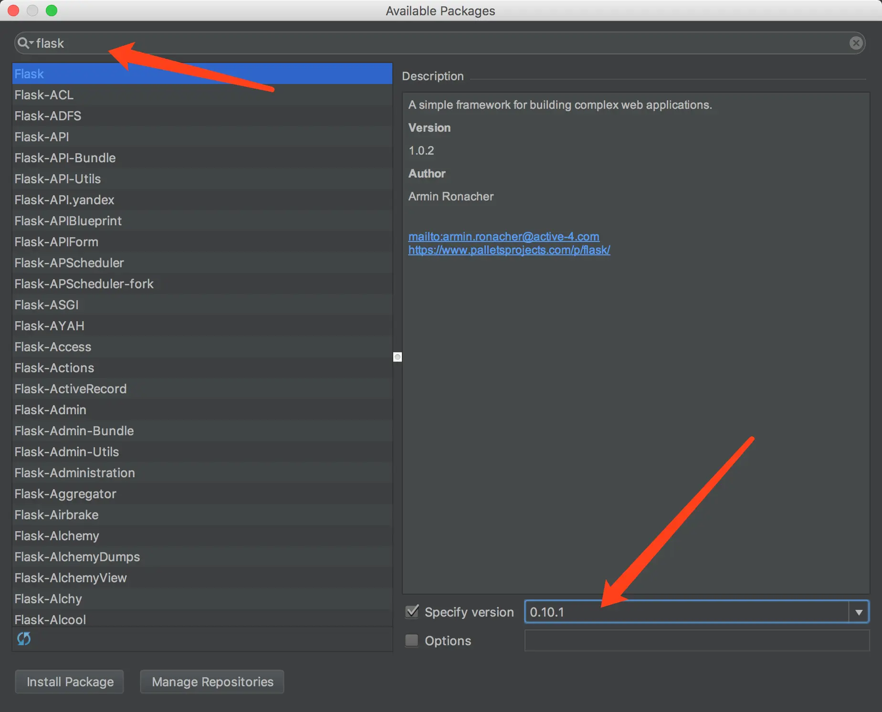Pick Flask-Administration from the list
Image resolution: width=882 pixels, height=712 pixels.
click(202, 473)
